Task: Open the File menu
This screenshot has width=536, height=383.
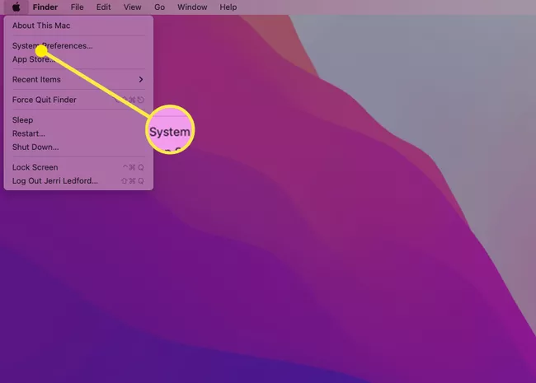Action: point(77,7)
